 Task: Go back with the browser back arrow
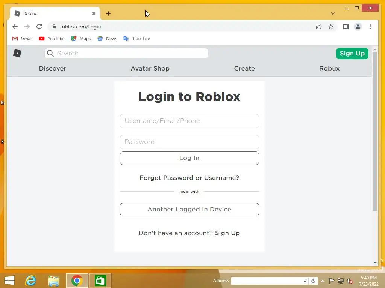(15, 27)
